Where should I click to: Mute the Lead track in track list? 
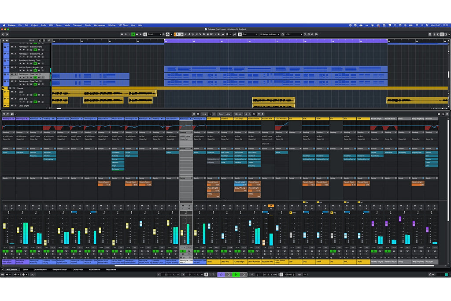tap(12, 92)
